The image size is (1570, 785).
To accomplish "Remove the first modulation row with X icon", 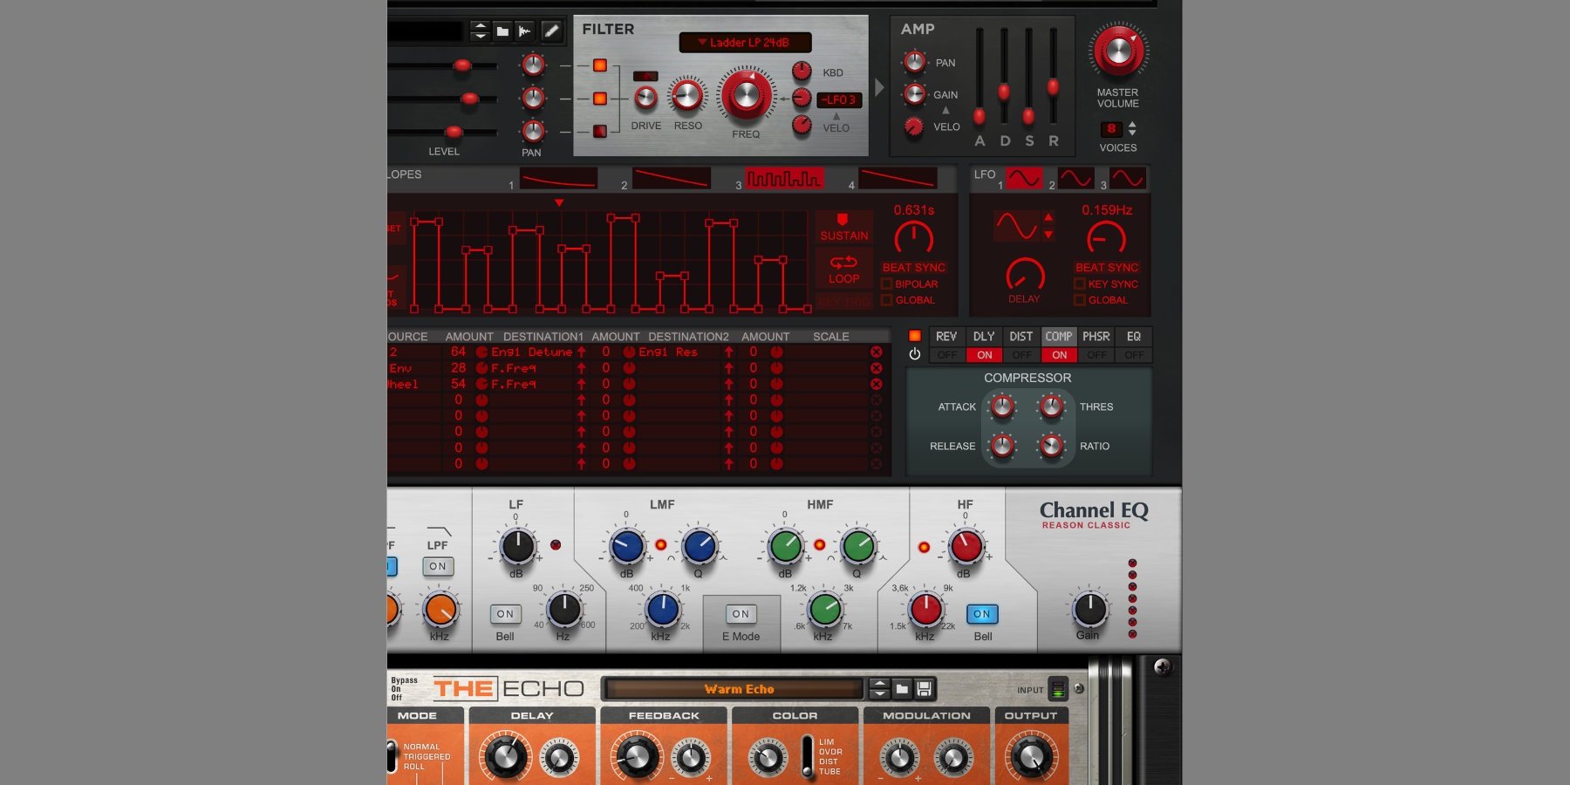I will (x=876, y=352).
